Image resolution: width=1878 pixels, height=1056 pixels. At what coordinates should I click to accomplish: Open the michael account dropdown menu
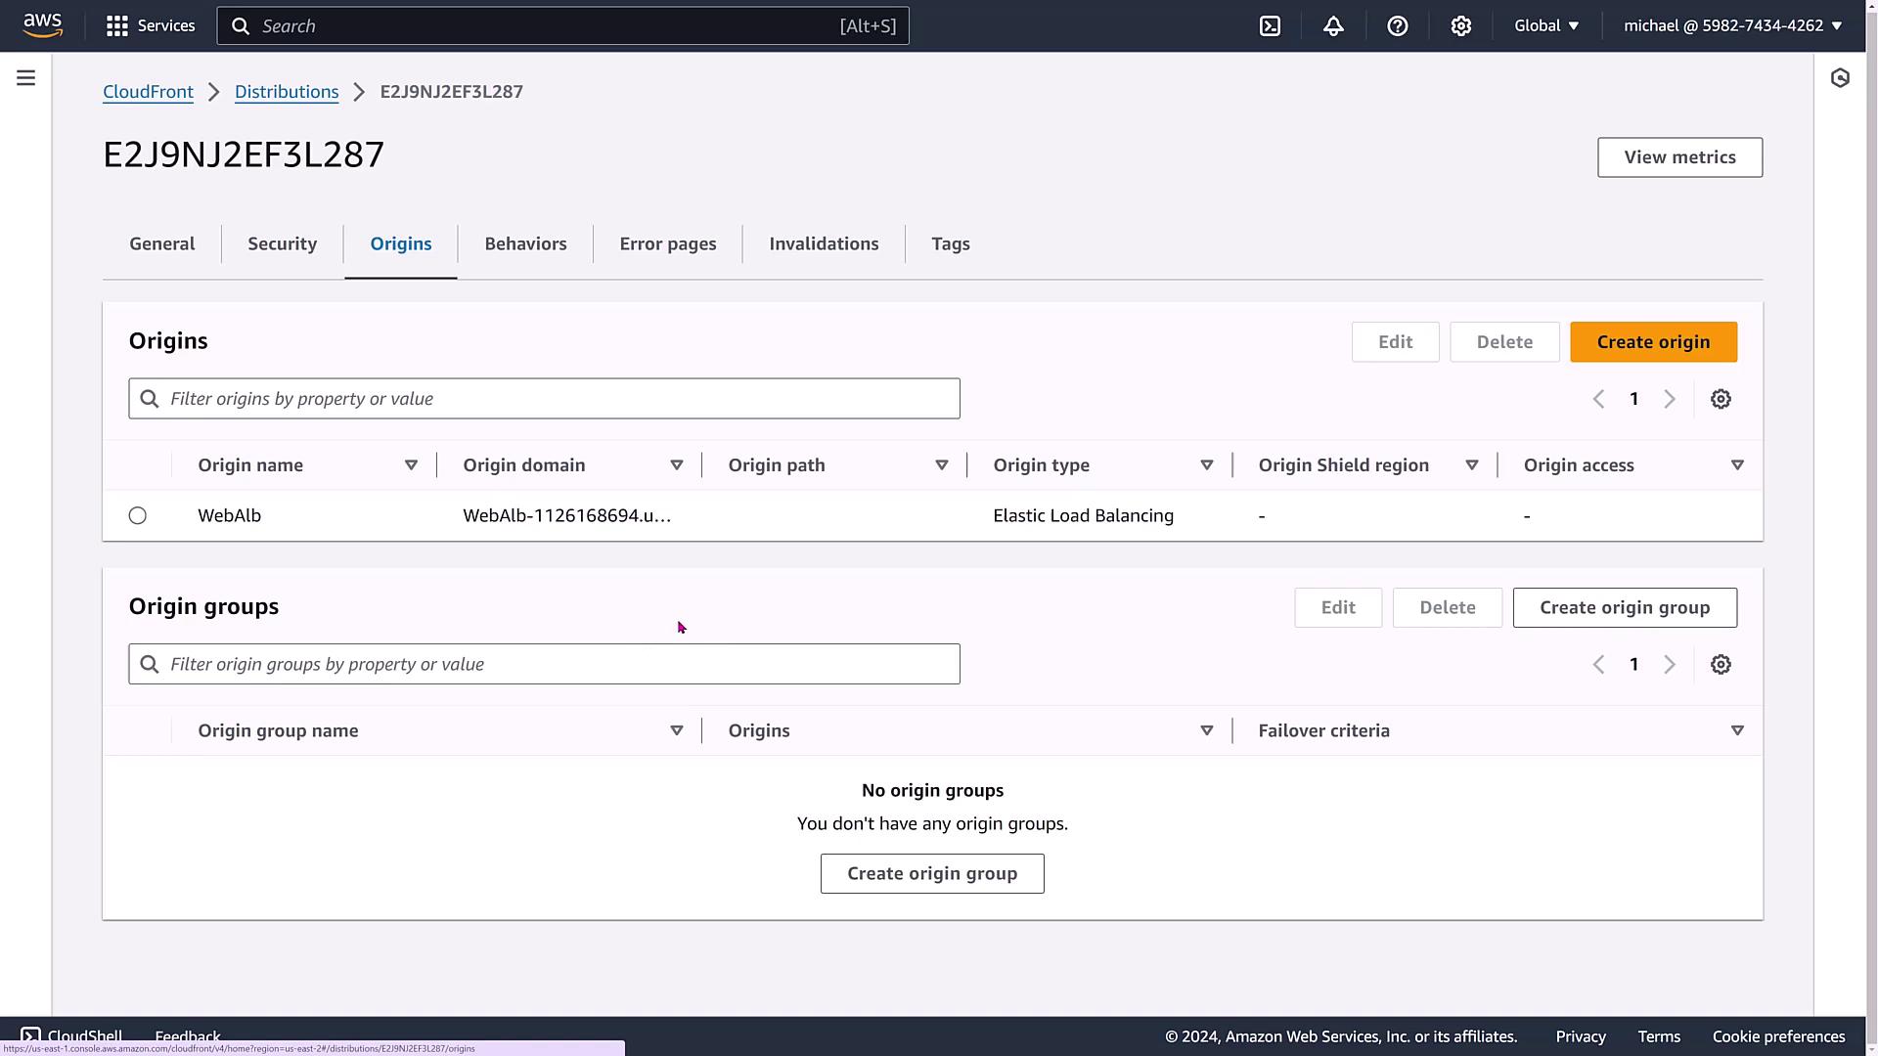[x=1732, y=26]
